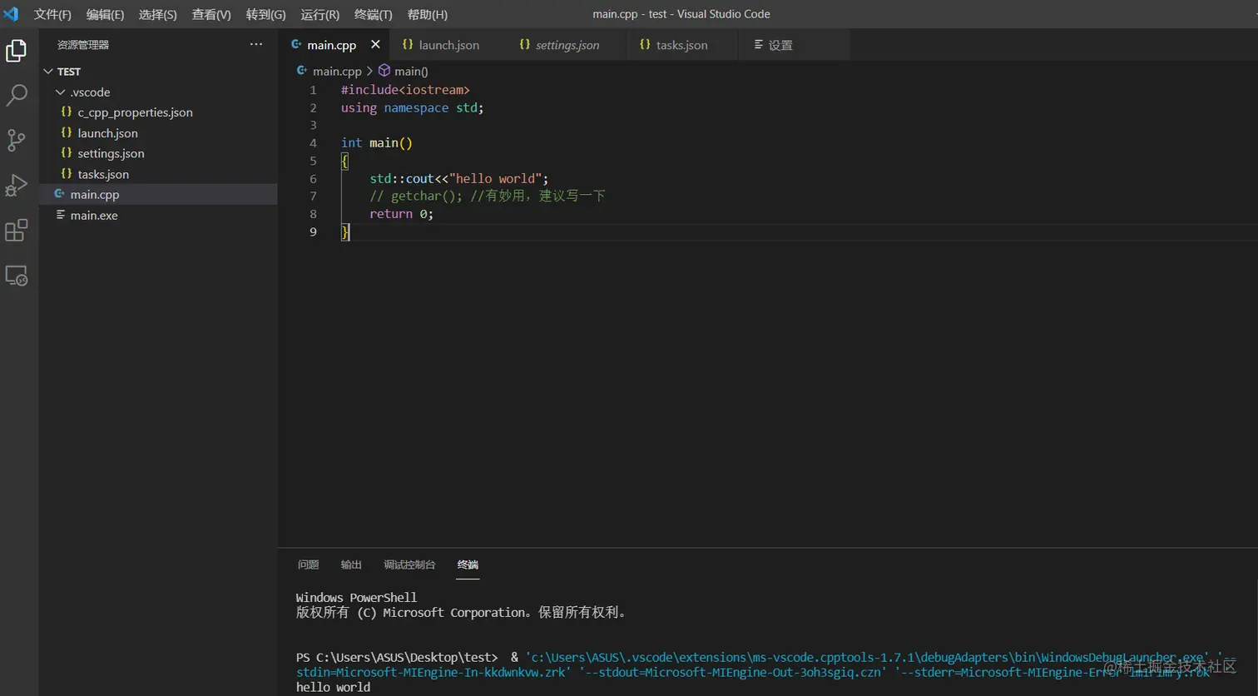The height and width of the screenshot is (696, 1258).
Task: Click line 6 containing the cout statement
Action: [458, 178]
